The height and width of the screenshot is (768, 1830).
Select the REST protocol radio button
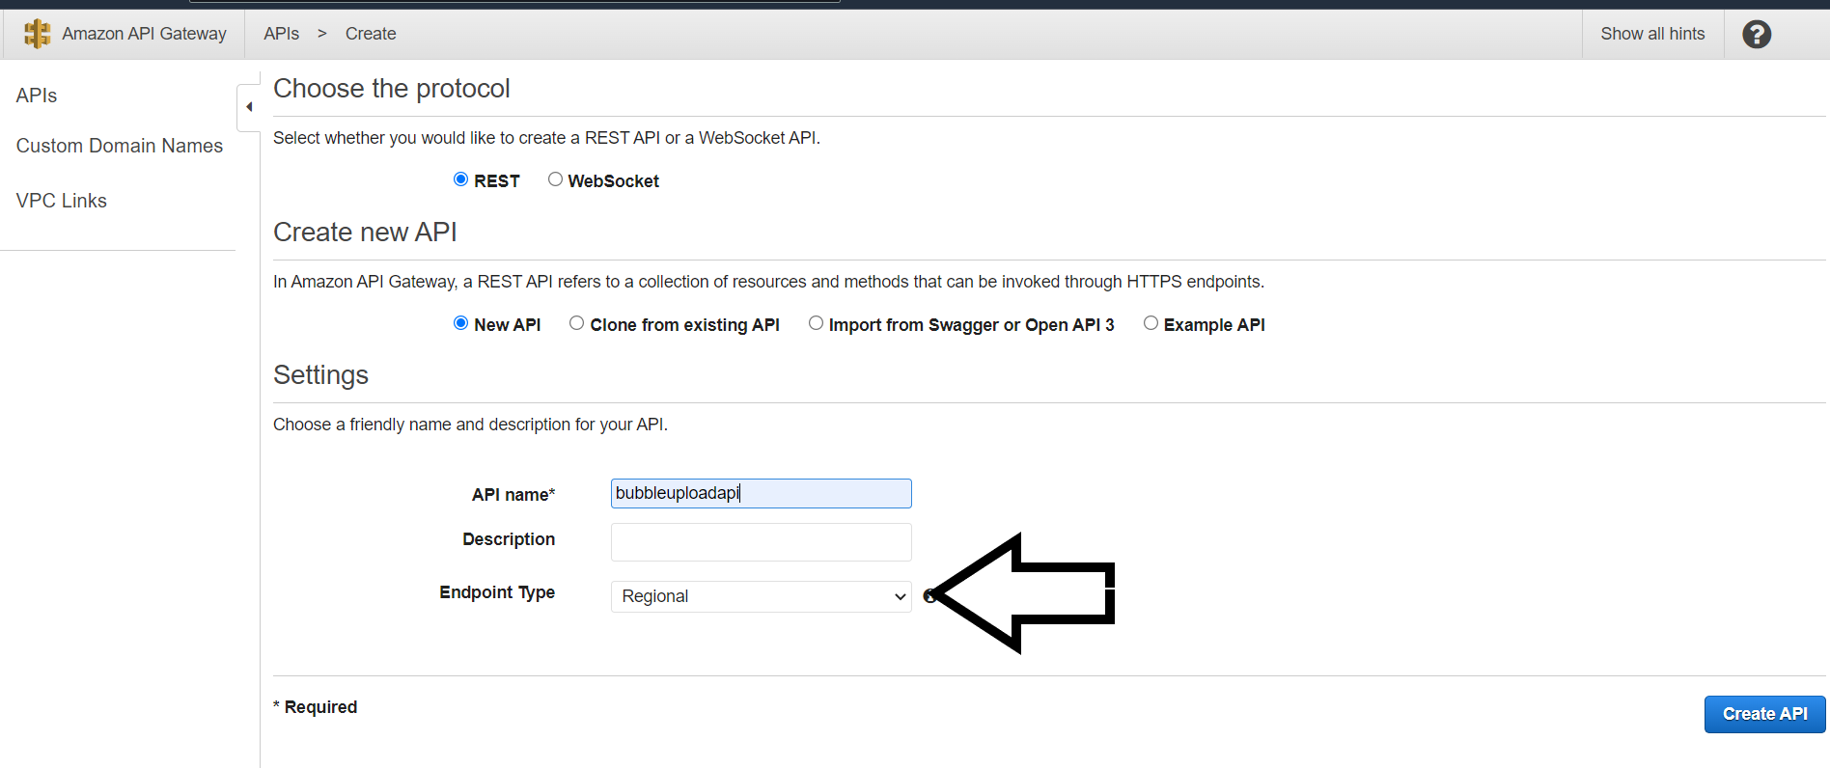coord(461,179)
